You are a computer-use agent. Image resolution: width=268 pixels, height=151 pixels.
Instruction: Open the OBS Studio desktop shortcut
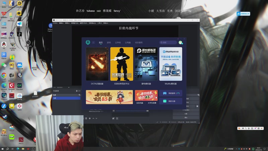pos(28,43)
